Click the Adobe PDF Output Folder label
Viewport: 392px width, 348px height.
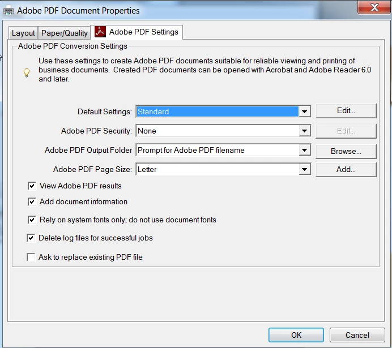click(x=88, y=150)
